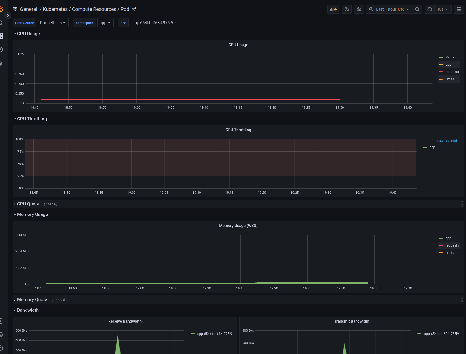The image size is (466, 354).
Task: Click the Data Source variable label
Action: click(24, 23)
